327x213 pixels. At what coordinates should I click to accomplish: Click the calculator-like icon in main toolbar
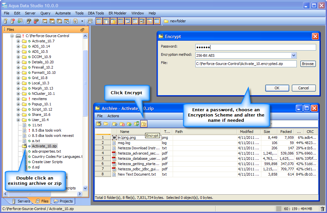tap(90, 21)
